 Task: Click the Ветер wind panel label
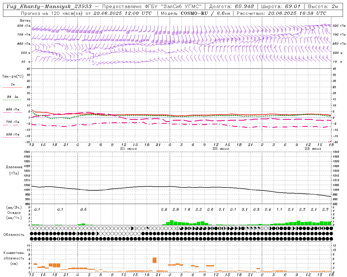tap(25, 21)
